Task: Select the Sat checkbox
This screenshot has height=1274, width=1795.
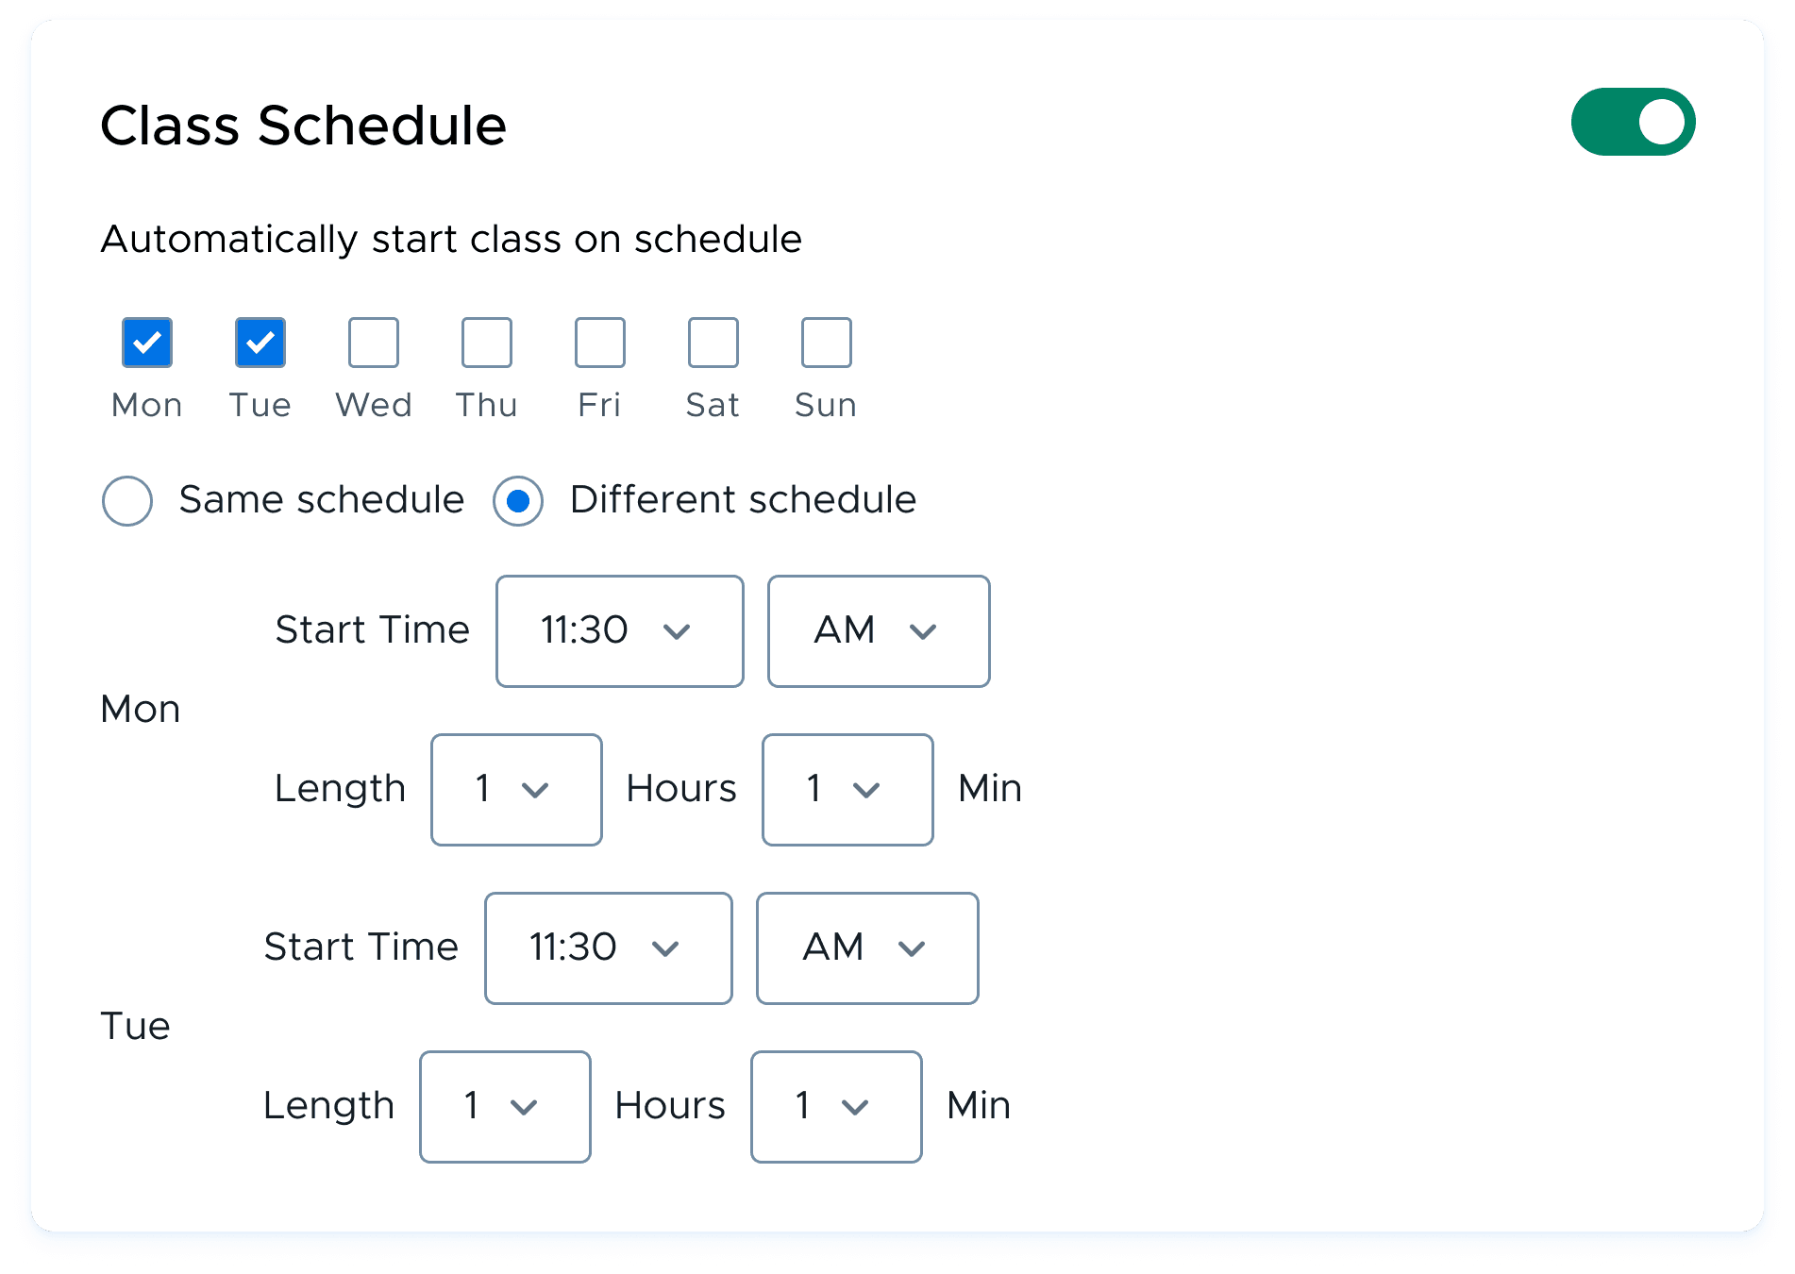Action: click(x=713, y=343)
